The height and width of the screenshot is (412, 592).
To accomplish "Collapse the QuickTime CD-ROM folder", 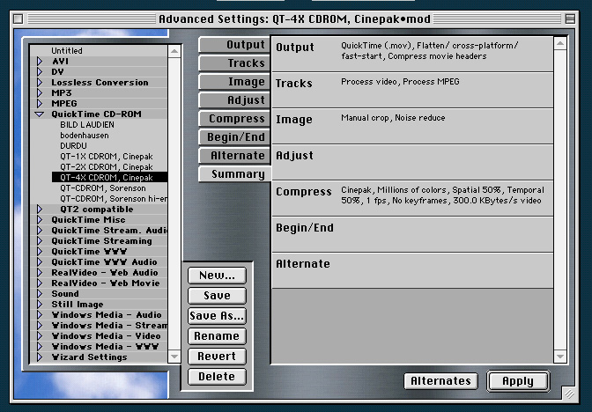I will tap(40, 114).
